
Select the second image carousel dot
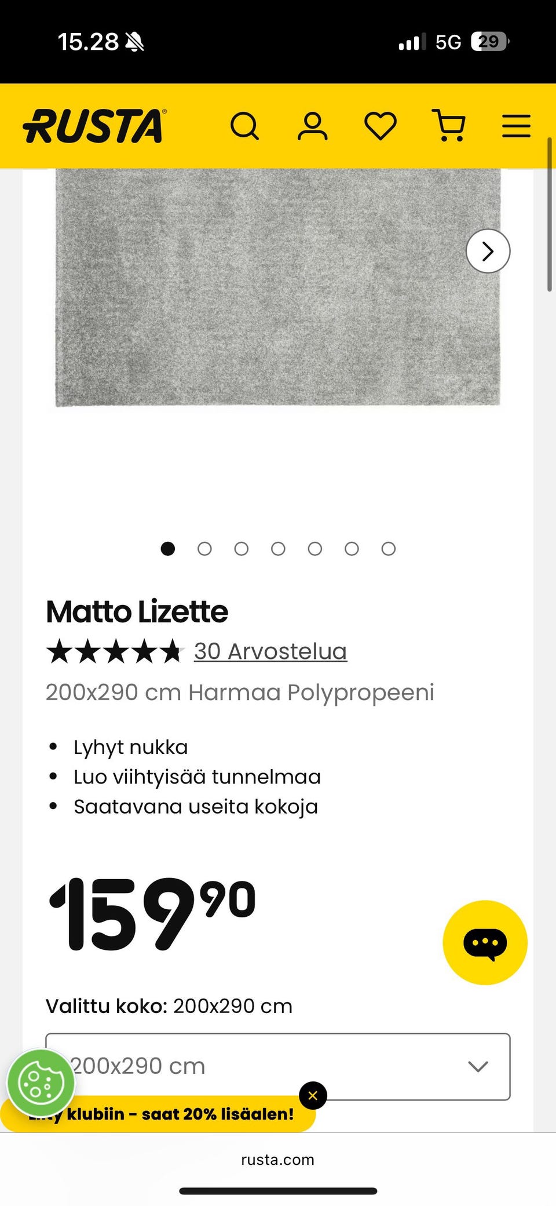tap(204, 549)
